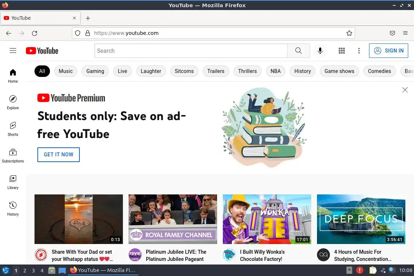This screenshot has height=276, width=414.
Task: Open 'Share With Your Dad' video title
Action: 82,256
